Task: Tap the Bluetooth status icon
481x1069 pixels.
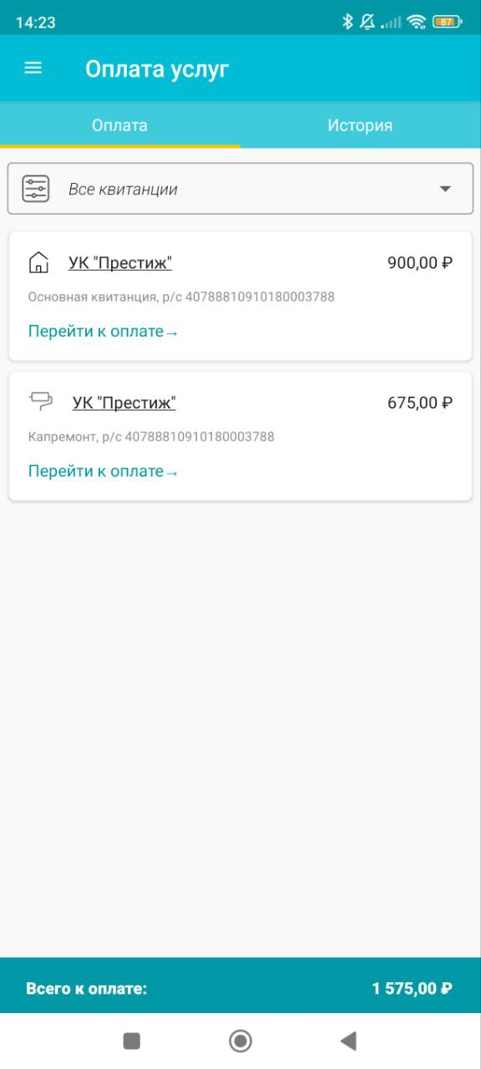Action: coord(347,23)
